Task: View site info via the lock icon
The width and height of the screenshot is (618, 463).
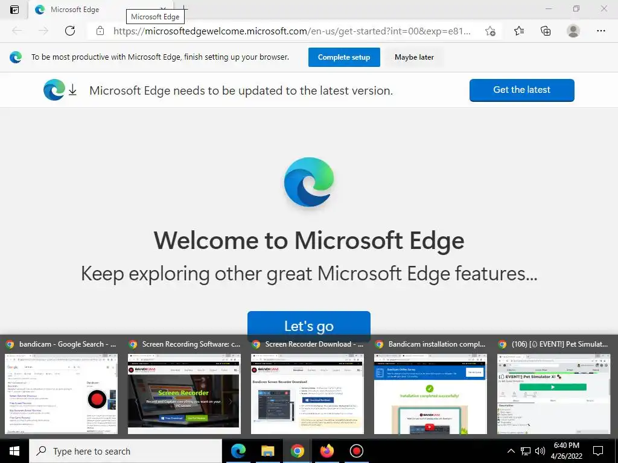Action: coord(100,31)
